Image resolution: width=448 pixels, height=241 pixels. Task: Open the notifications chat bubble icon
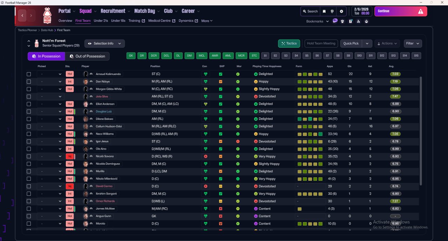tap(335, 21)
